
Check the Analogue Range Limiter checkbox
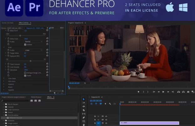click(x=25, y=73)
